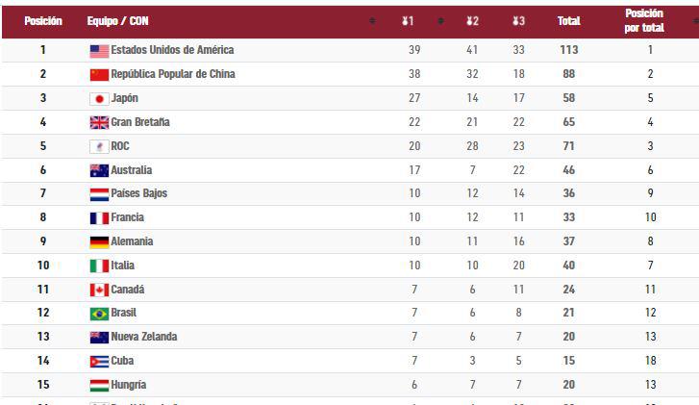Click the bronze medal column header
The width and height of the screenshot is (699, 405).
pyautogui.click(x=518, y=20)
